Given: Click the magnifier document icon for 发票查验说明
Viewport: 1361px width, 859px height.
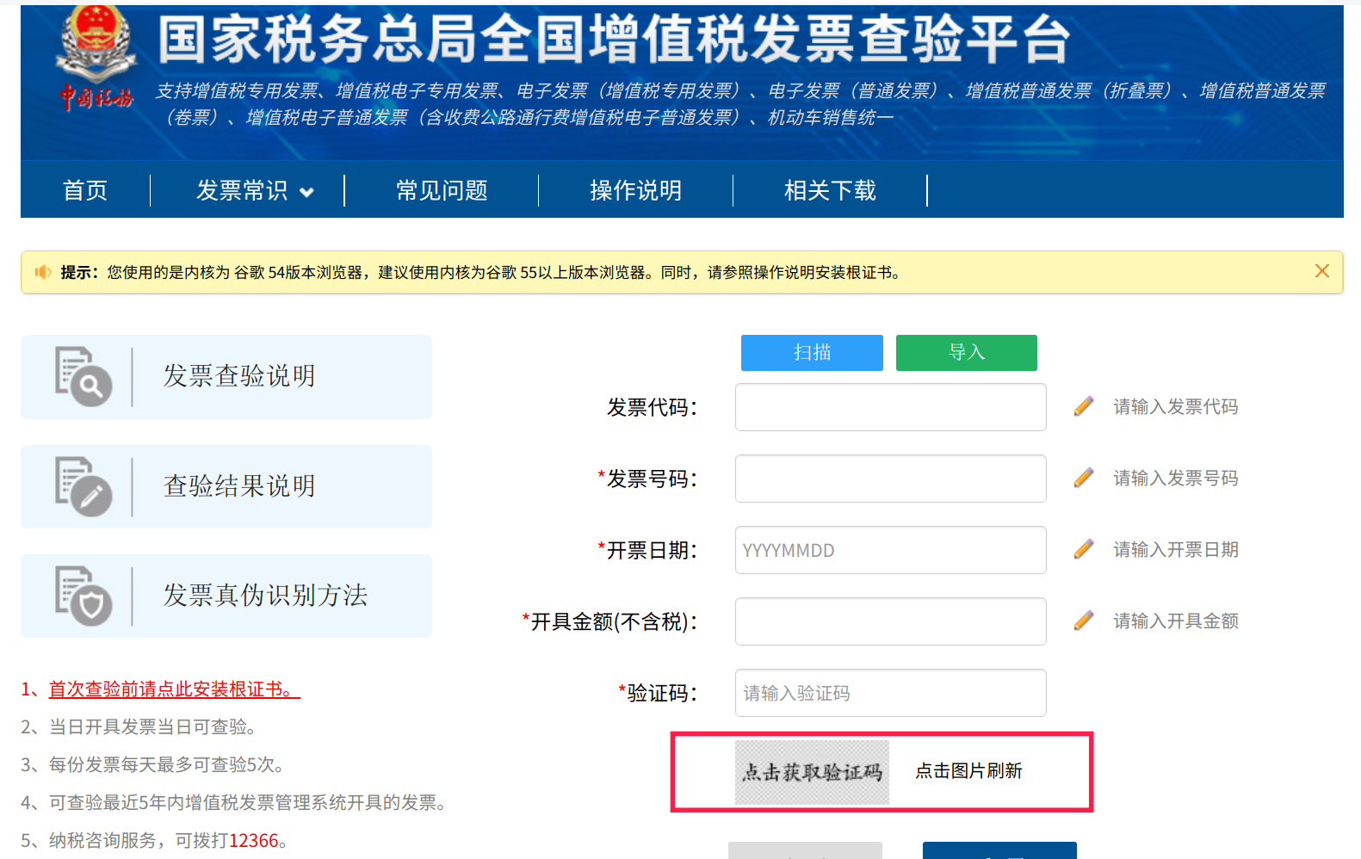Looking at the screenshot, I should point(84,376).
